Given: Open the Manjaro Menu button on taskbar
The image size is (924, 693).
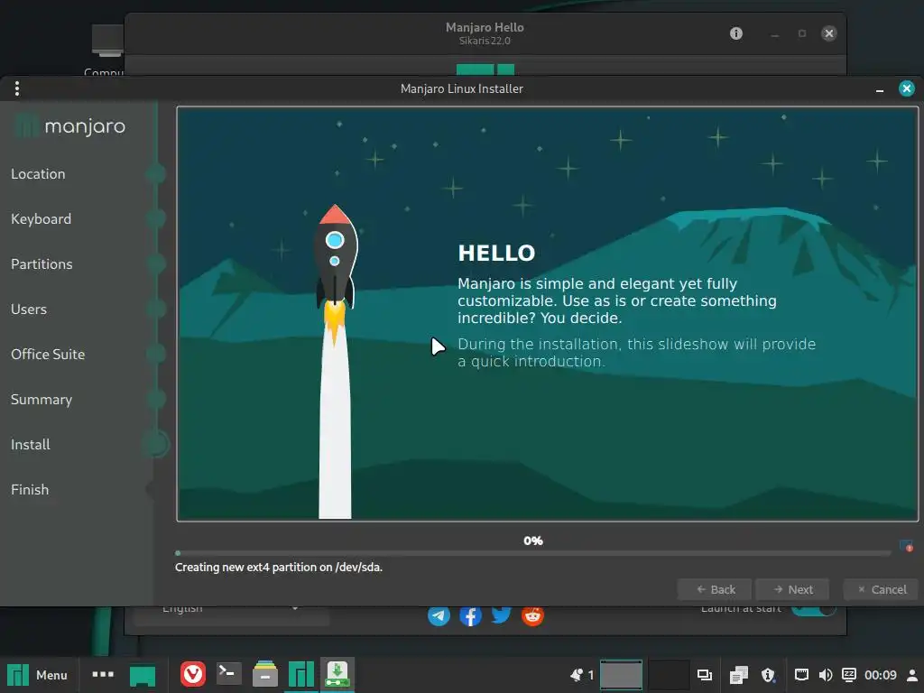Looking at the screenshot, I should 37,675.
